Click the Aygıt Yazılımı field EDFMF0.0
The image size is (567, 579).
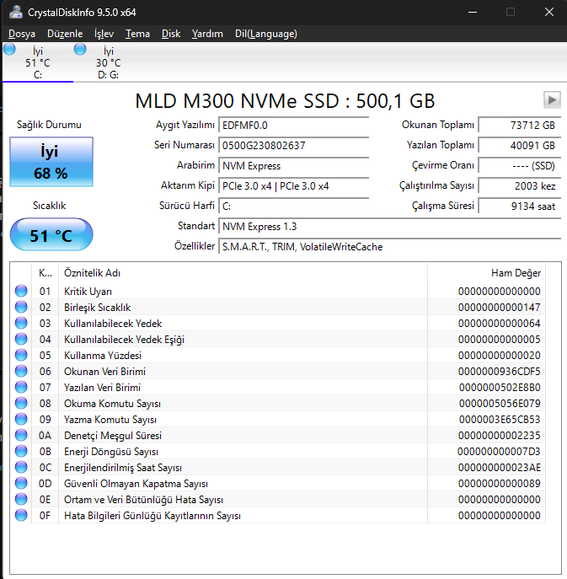(x=294, y=126)
